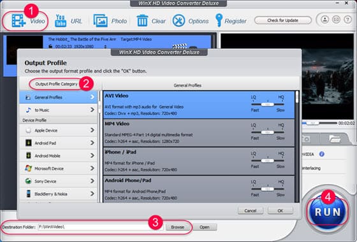Expand the Apple Device category
Image resolution: width=357 pixels, height=242 pixels.
pyautogui.click(x=59, y=131)
